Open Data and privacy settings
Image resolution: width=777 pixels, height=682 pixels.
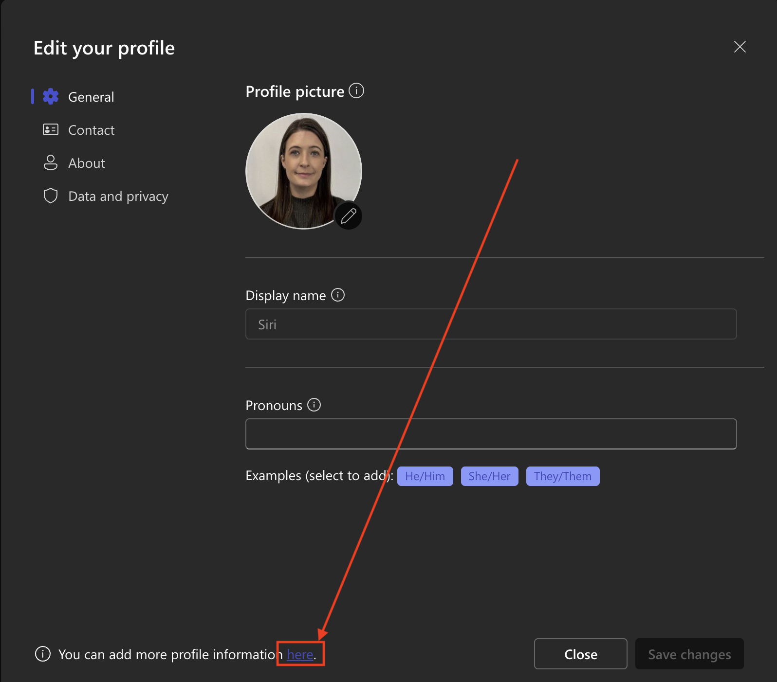[118, 196]
